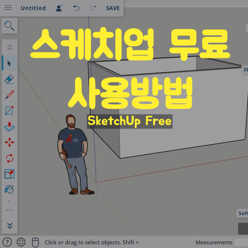Click status text 'Click or drag to select objects'

point(83,242)
